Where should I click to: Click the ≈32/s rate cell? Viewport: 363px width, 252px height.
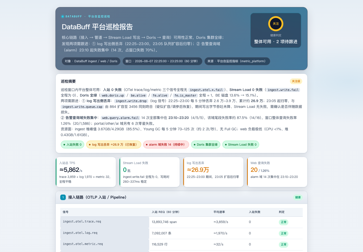coord(219,244)
